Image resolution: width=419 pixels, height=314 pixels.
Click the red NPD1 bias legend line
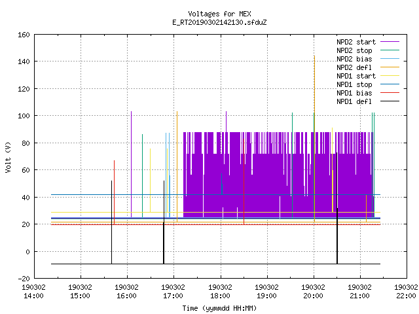pos(390,93)
